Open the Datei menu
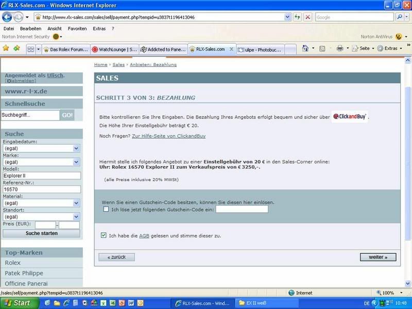 coord(9,29)
